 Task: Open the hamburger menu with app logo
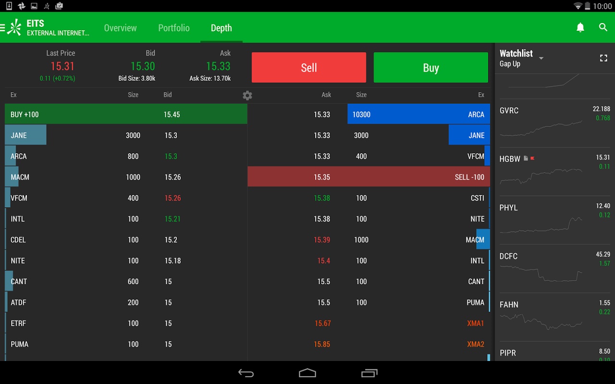[11, 28]
